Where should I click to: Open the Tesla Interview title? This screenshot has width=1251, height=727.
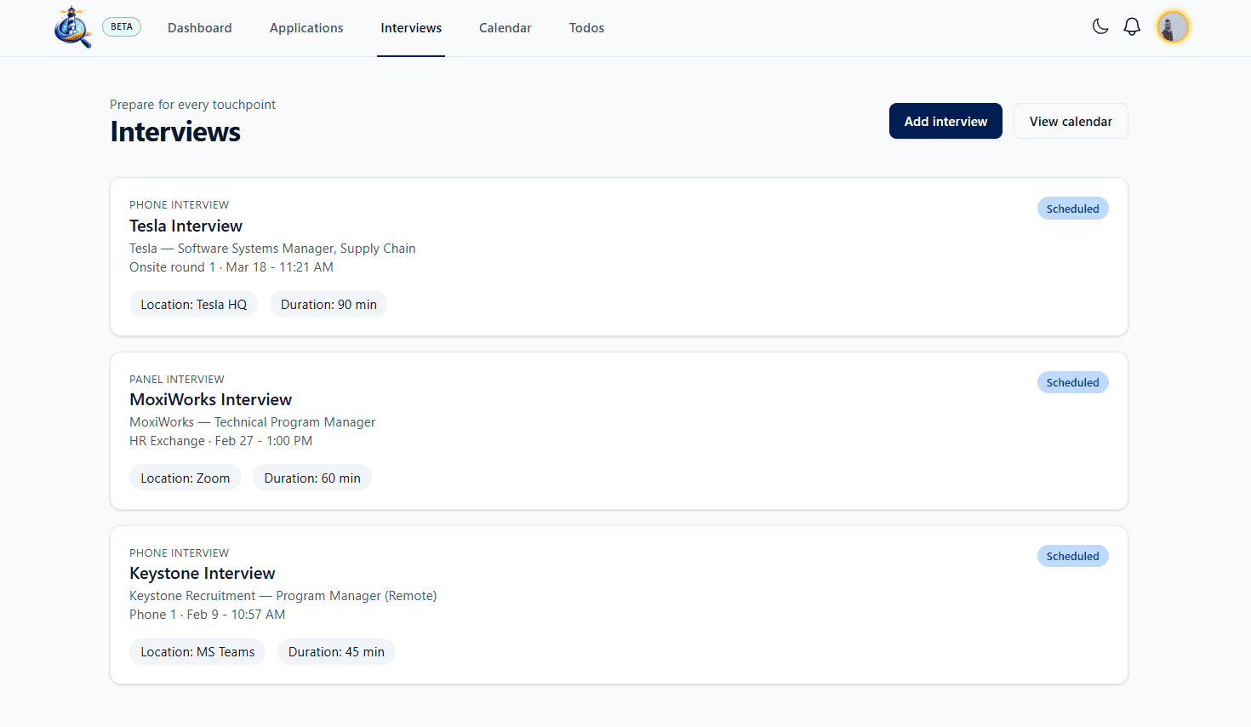186,226
